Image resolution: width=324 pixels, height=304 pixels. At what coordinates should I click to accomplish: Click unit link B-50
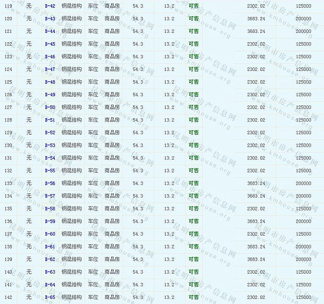(50, 107)
